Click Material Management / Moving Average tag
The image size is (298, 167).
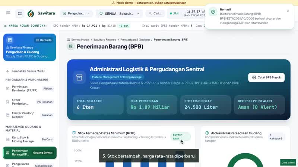pyautogui.click(x=117, y=77)
